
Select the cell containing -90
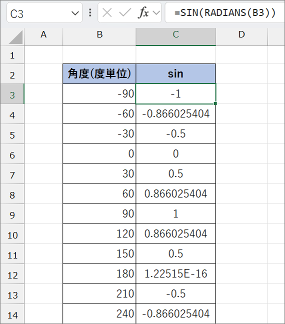tap(99, 94)
